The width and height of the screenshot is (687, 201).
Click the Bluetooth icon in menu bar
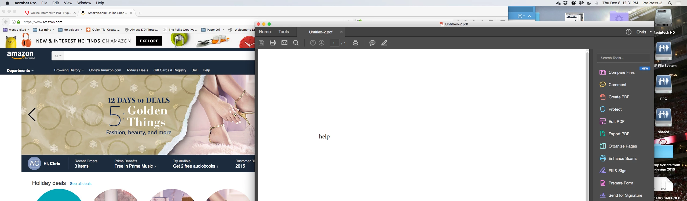[597, 3]
